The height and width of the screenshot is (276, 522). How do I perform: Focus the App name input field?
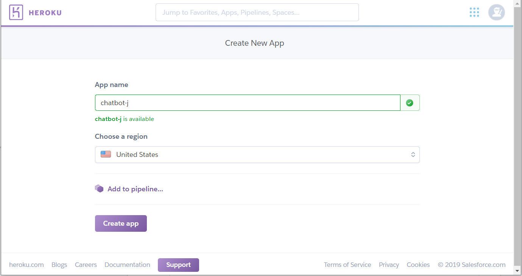point(248,103)
